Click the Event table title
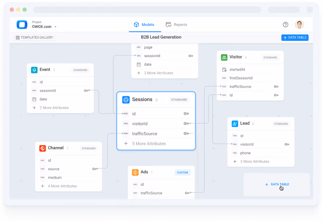Screen dimensions: 323x221 (x=45, y=70)
